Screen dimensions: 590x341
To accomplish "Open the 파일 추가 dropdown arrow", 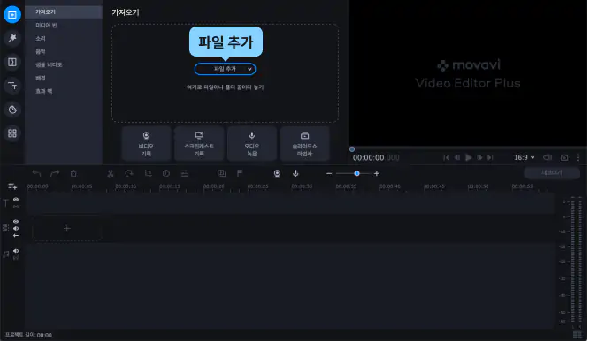I will [x=249, y=69].
